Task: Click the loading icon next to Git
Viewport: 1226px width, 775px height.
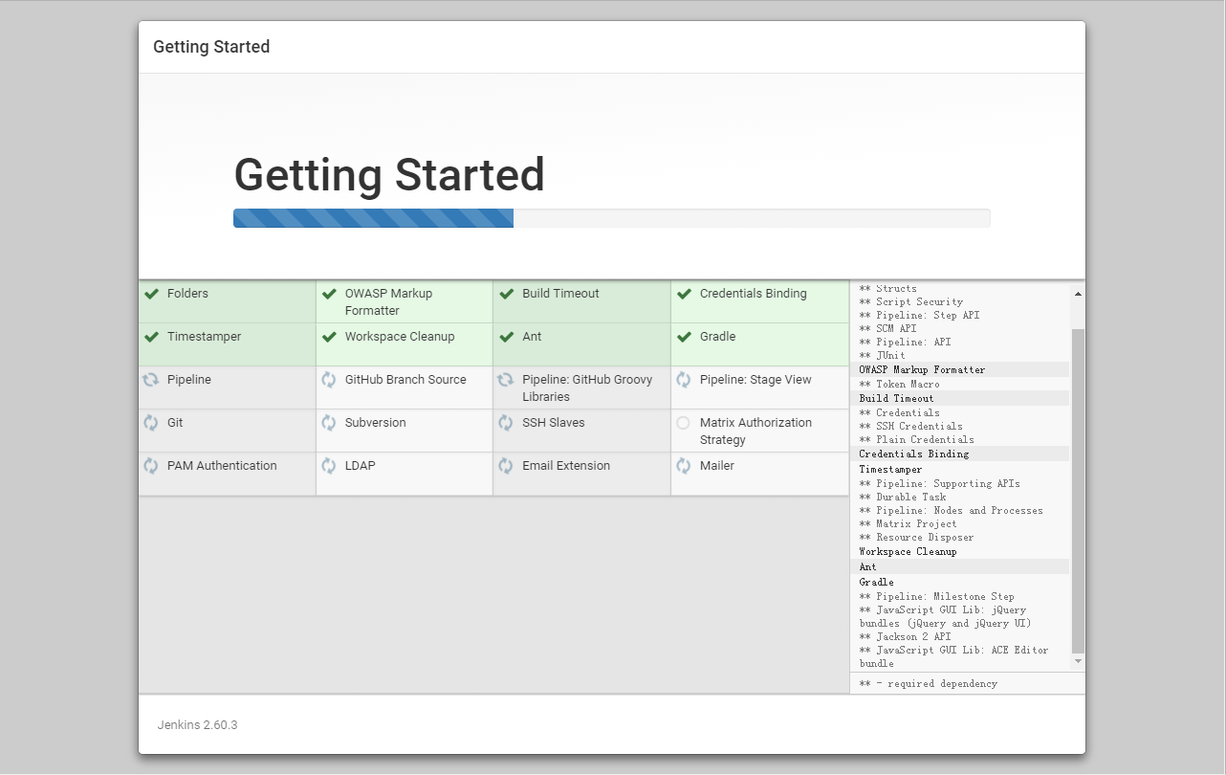Action: click(150, 423)
